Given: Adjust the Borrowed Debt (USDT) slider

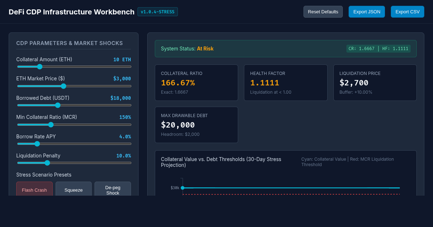Looking at the screenshot, I should [x=74, y=105].
